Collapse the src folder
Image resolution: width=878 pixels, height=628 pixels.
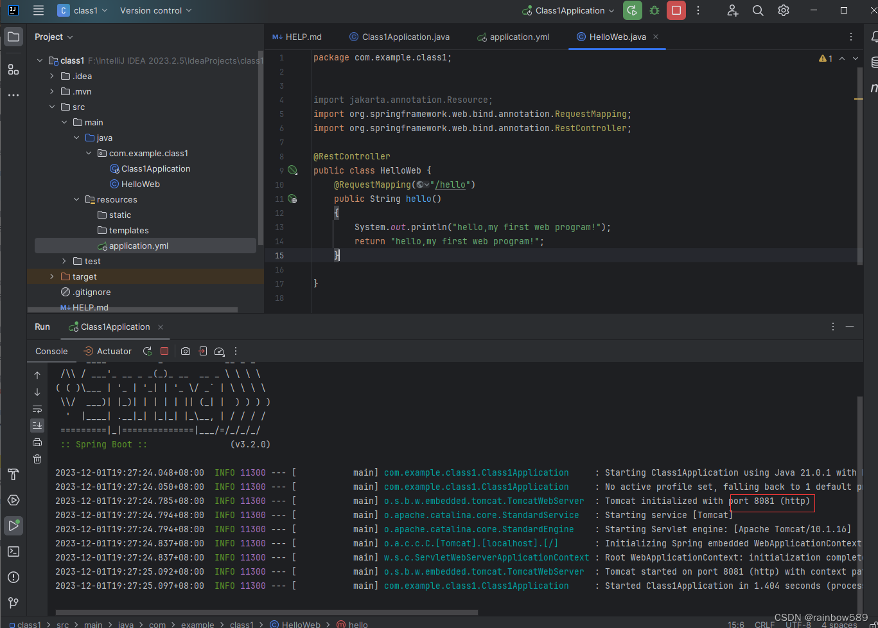[x=52, y=107]
